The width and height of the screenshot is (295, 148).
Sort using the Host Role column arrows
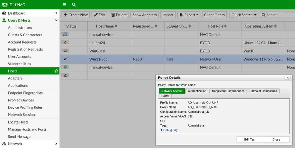(225, 26)
